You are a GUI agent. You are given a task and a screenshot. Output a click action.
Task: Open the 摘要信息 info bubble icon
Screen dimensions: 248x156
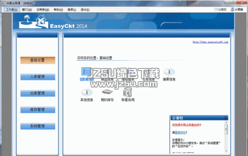[169, 72]
